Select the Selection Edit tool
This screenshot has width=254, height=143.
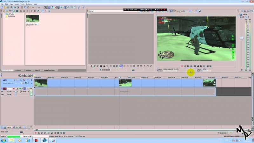72,7
